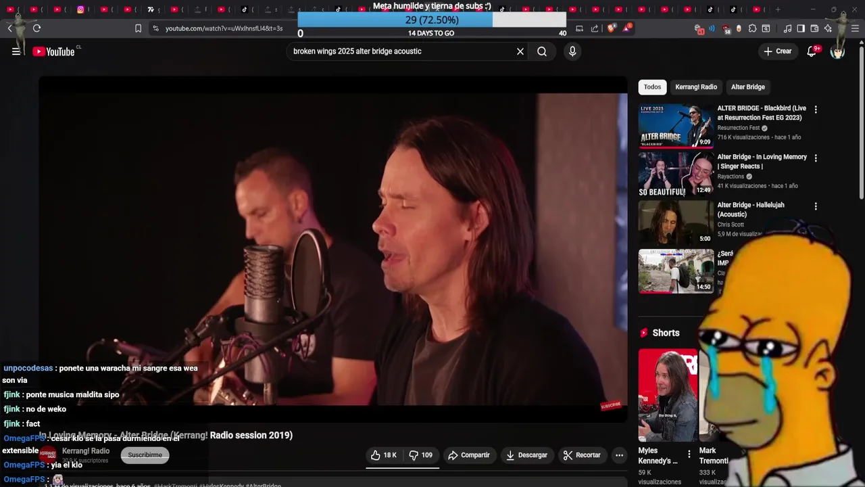Click the Compartir share button
865x487 pixels.
[x=468, y=455]
